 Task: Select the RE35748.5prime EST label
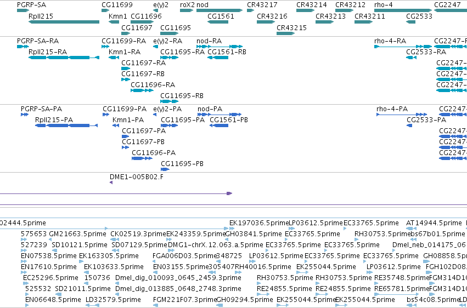pyautogui.click(x=402, y=278)
